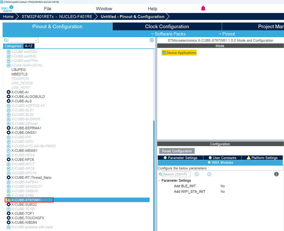This screenshot has width=284, height=231.
Task: Expand the Pinout dropdown menu
Action: click(x=227, y=34)
